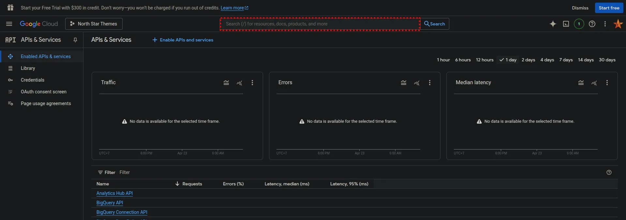
Task: Sort by Latency, 95% (ms) column
Action: pyautogui.click(x=349, y=184)
